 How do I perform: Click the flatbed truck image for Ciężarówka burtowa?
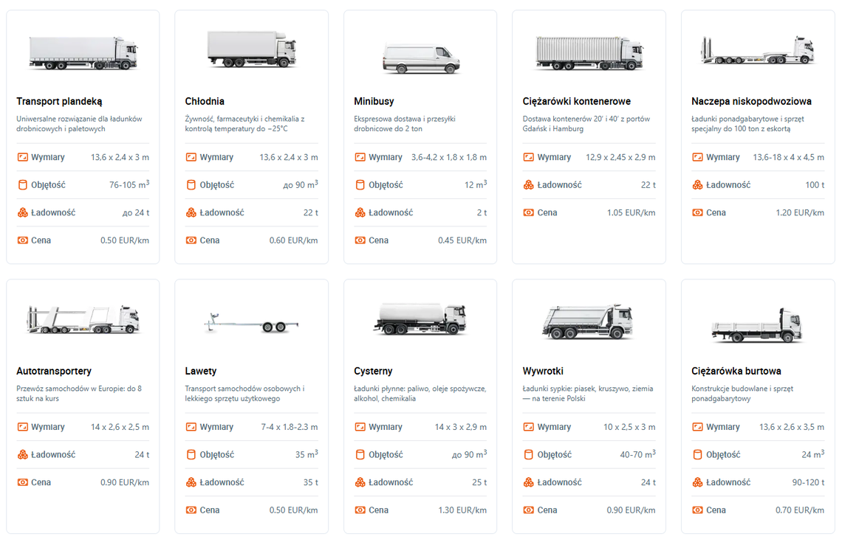click(x=757, y=325)
